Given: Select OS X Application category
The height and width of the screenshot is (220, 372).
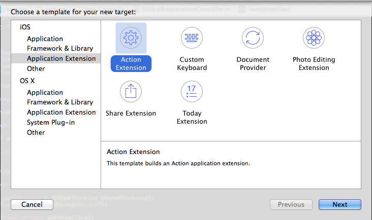Looking at the screenshot, I should 45,92.
